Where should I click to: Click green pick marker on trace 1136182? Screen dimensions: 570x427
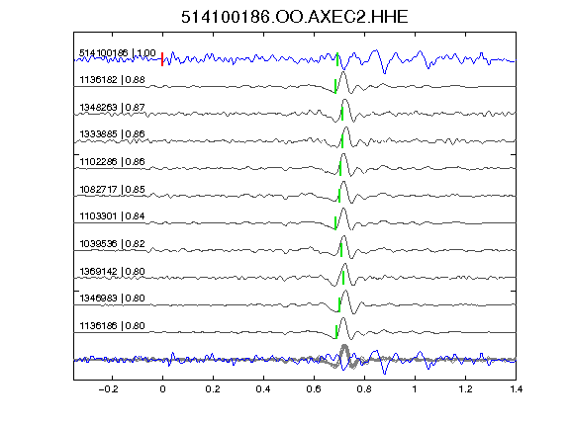(x=335, y=86)
